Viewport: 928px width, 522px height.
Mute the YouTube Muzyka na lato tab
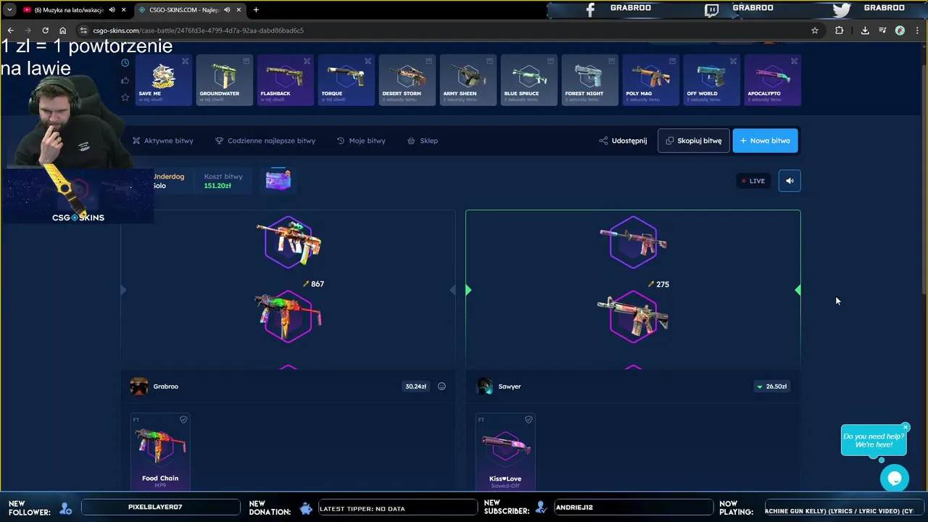(x=112, y=10)
